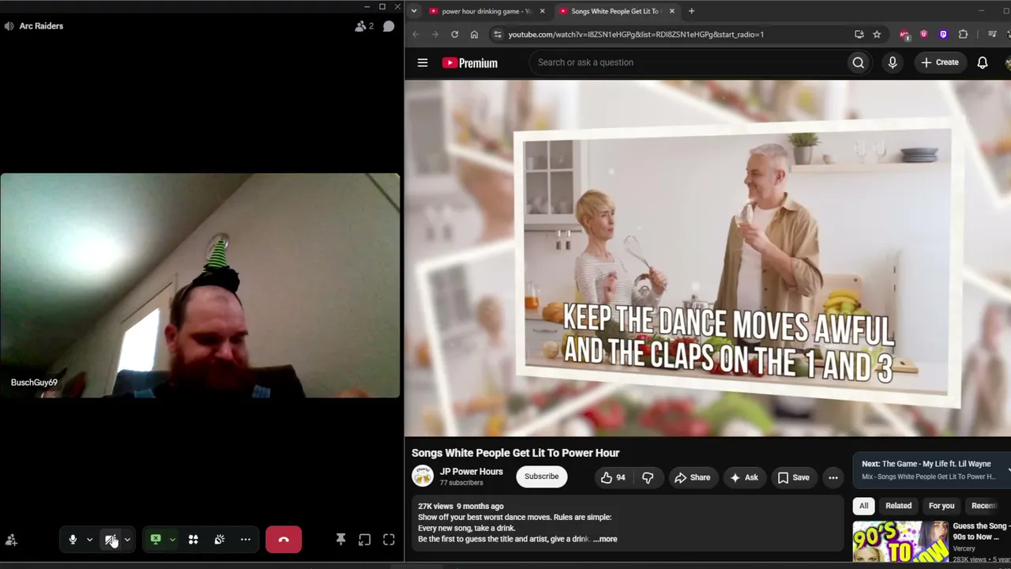Save the video to a playlist
Viewport: 1011px width, 569px height.
[x=794, y=477]
